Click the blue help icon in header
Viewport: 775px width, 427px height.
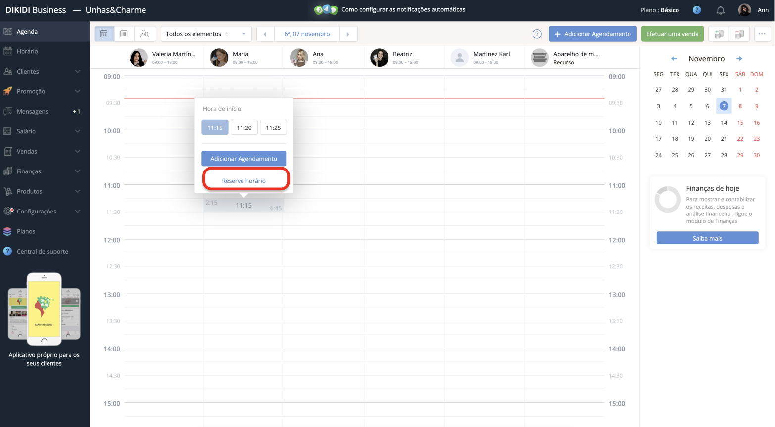click(696, 10)
